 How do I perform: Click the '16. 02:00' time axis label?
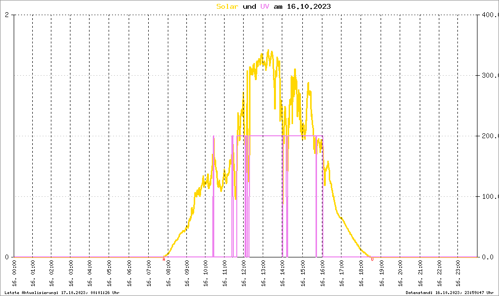51,274
